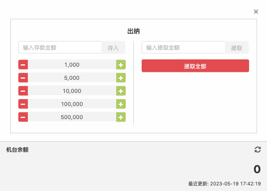Screen dimensions: 267x191
Task: Focus the 输入存款金额 input field
Action: pos(60,48)
